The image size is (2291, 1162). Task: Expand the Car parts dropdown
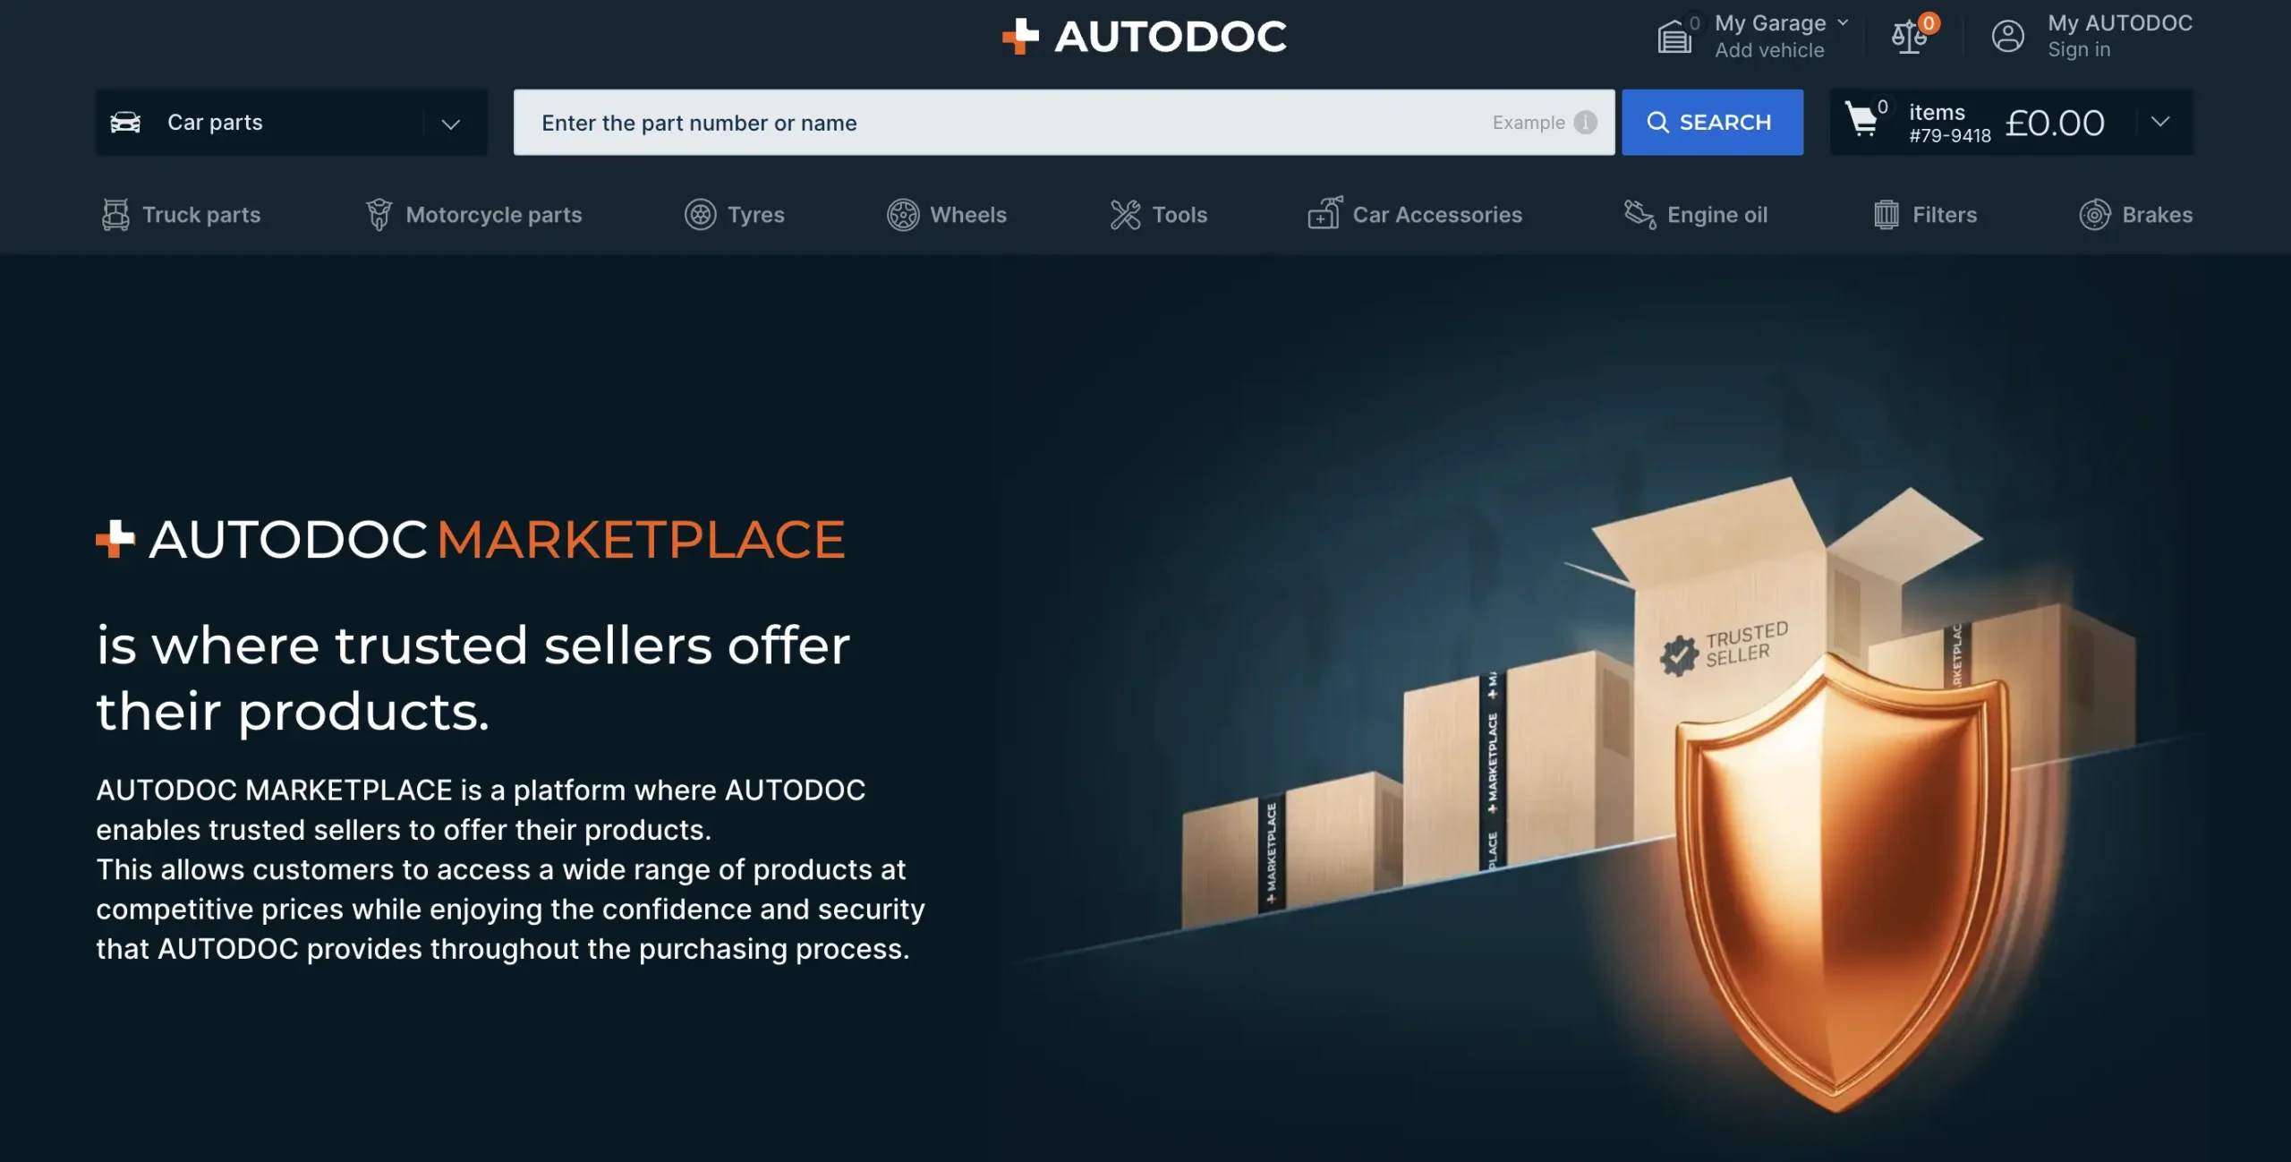point(450,124)
